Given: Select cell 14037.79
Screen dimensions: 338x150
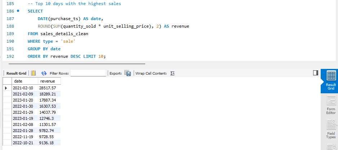Looking at the screenshot, I should click(49, 112).
